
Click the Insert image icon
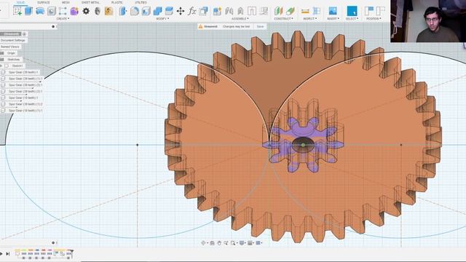[x=333, y=12]
